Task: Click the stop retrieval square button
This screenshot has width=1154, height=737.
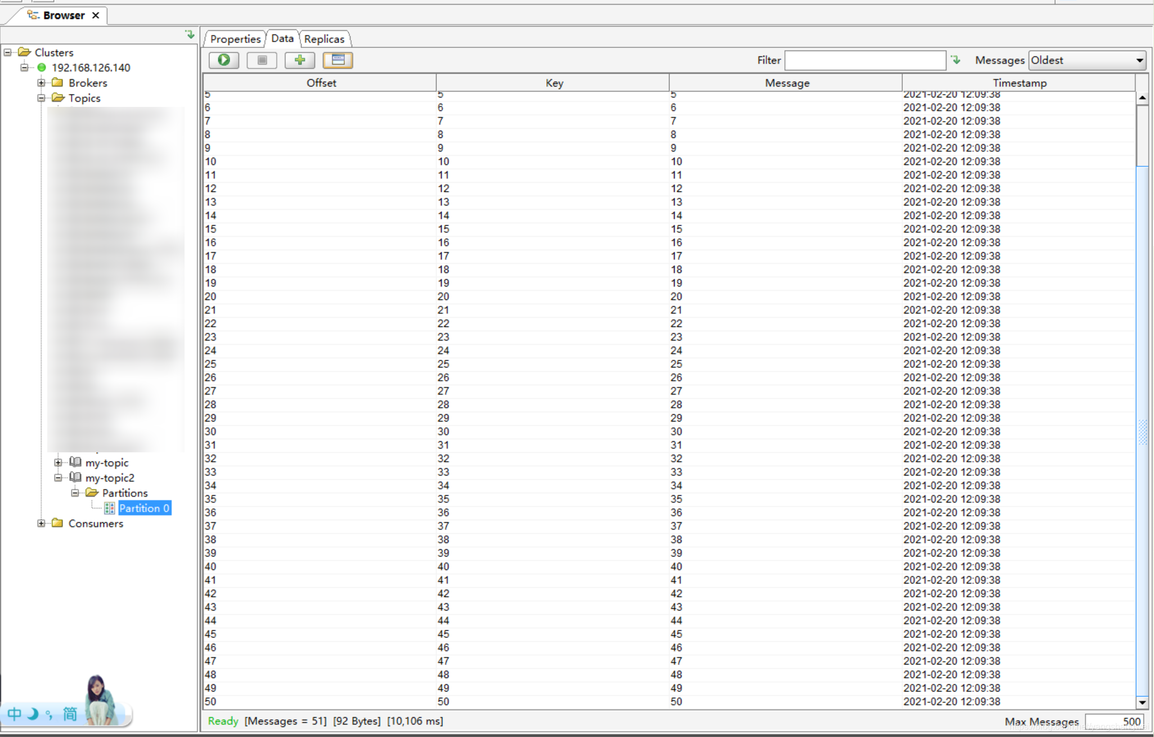Action: 262,60
